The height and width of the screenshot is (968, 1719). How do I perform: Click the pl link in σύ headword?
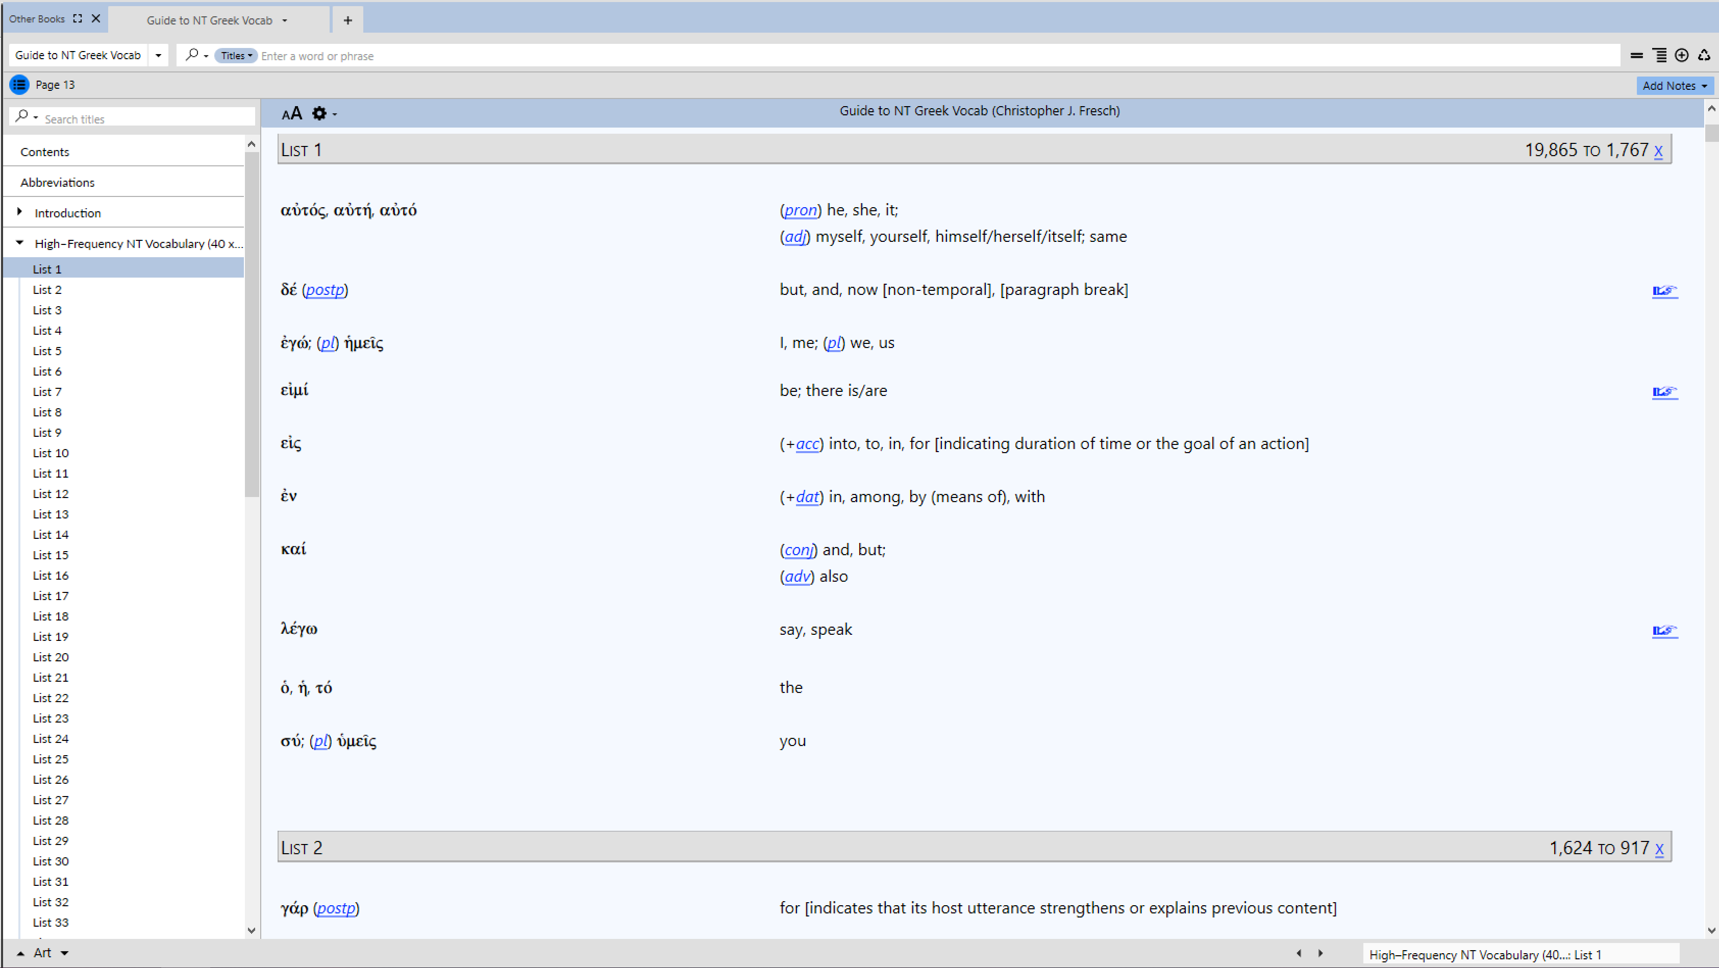tap(321, 741)
